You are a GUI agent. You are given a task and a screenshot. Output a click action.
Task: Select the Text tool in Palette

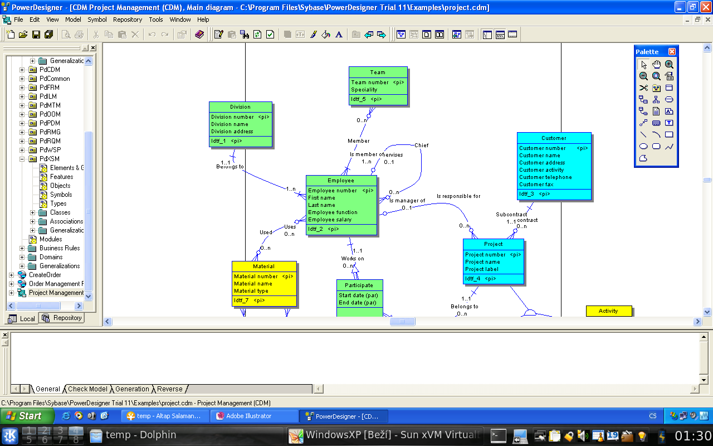(669, 123)
